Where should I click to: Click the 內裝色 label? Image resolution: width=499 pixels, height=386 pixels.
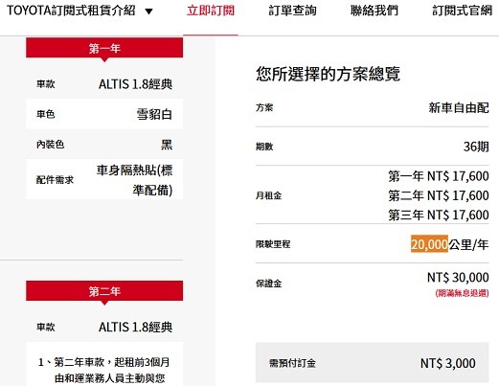(50, 145)
